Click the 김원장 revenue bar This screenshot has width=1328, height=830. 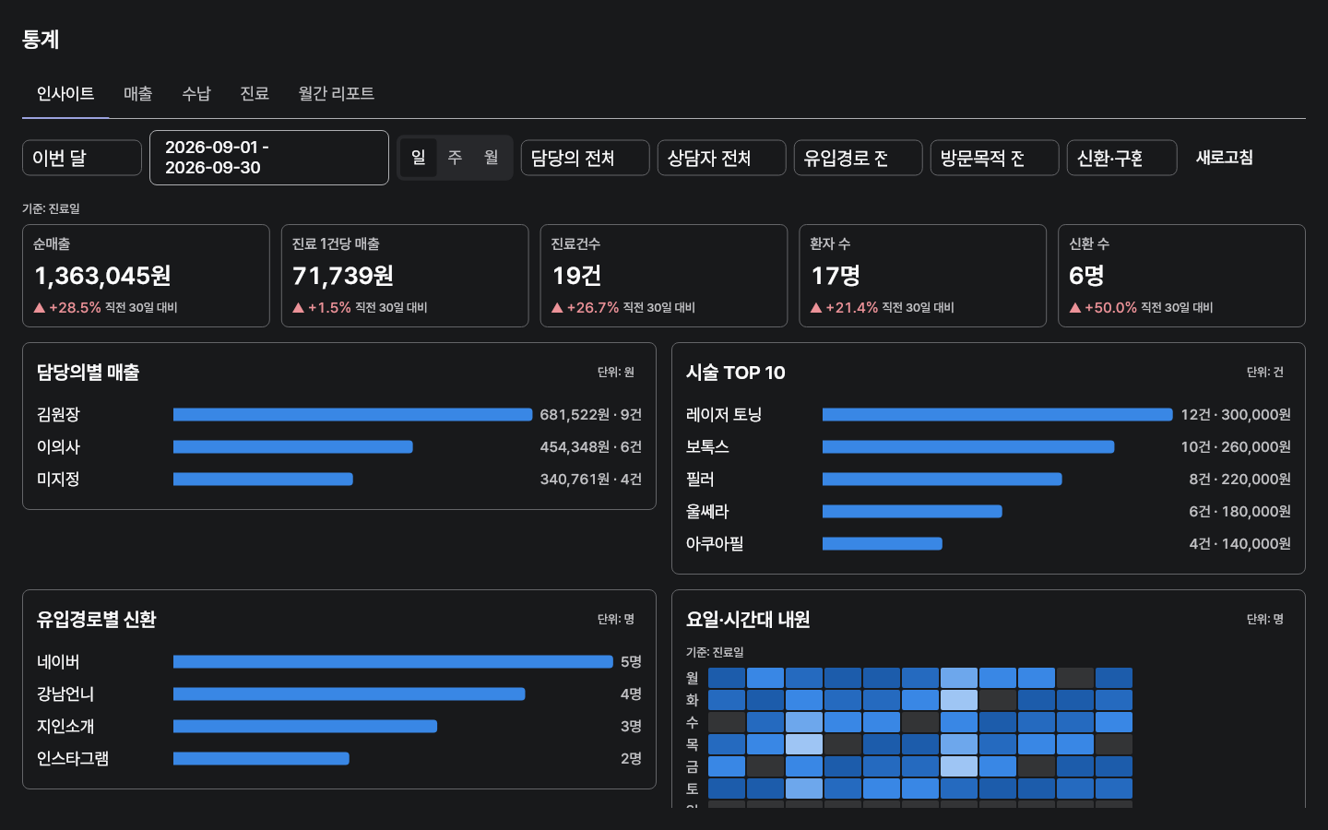pyautogui.click(x=353, y=415)
